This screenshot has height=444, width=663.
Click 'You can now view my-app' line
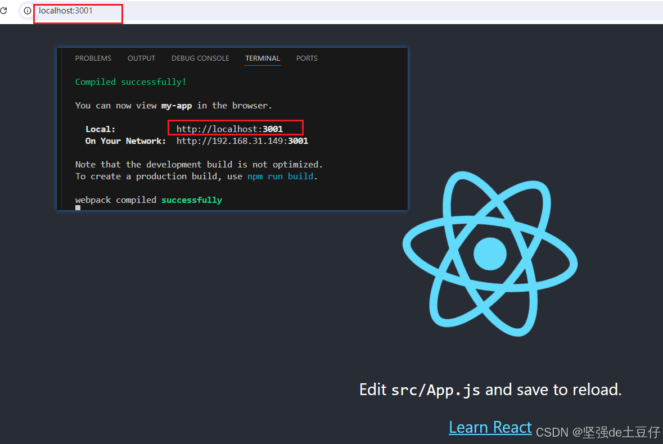174,106
